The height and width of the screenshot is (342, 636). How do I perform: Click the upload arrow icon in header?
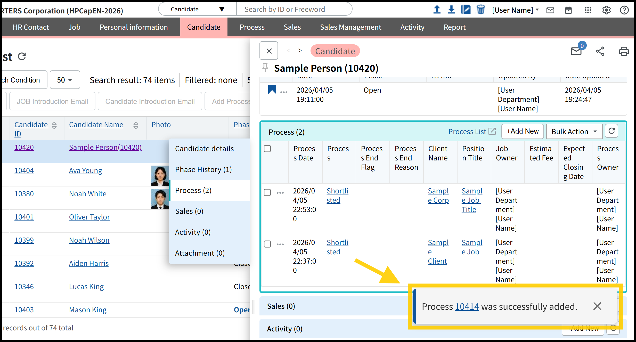[x=437, y=10]
